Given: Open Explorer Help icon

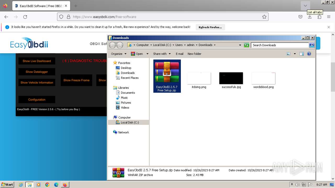Looking at the screenshot, I should coord(309,54).
